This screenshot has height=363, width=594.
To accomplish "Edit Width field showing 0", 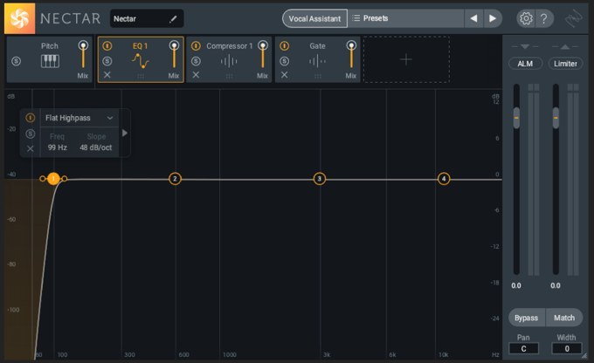I will pos(567,349).
